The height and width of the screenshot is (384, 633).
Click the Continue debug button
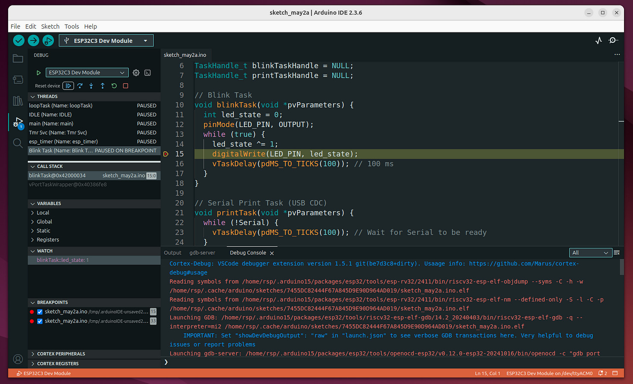[x=68, y=86]
